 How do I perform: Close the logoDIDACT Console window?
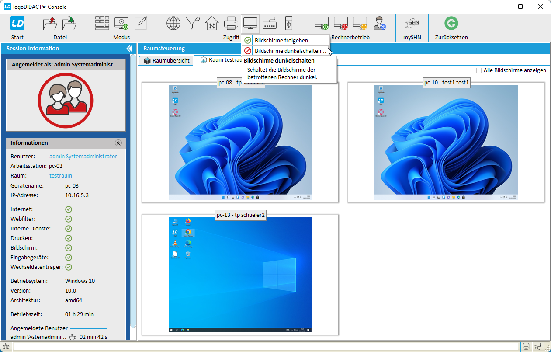[541, 7]
